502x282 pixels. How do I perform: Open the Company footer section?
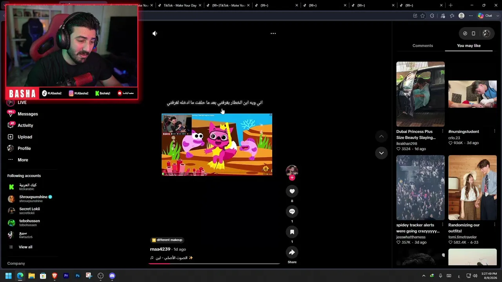point(16,264)
